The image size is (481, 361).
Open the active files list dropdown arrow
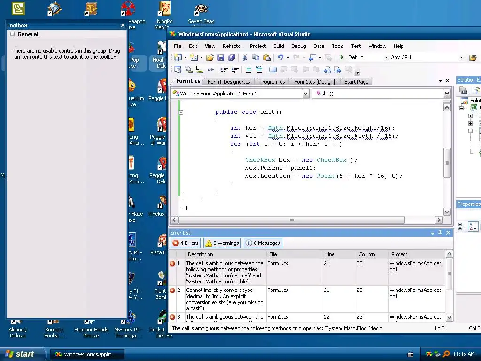pos(440,81)
